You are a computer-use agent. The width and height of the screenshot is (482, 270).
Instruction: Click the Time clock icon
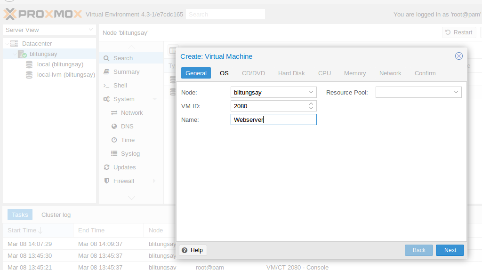[x=114, y=140]
